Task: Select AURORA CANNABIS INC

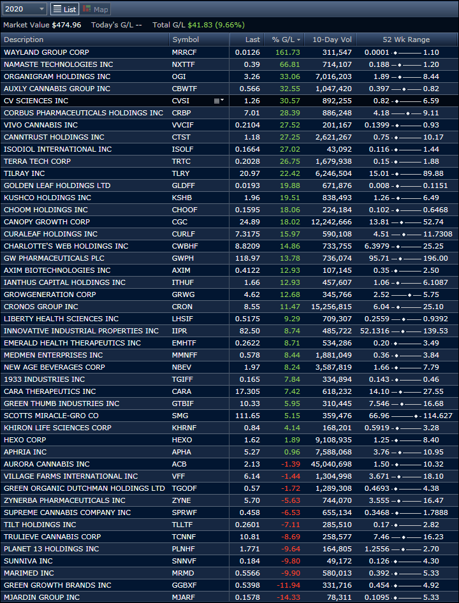Action: coord(47,464)
